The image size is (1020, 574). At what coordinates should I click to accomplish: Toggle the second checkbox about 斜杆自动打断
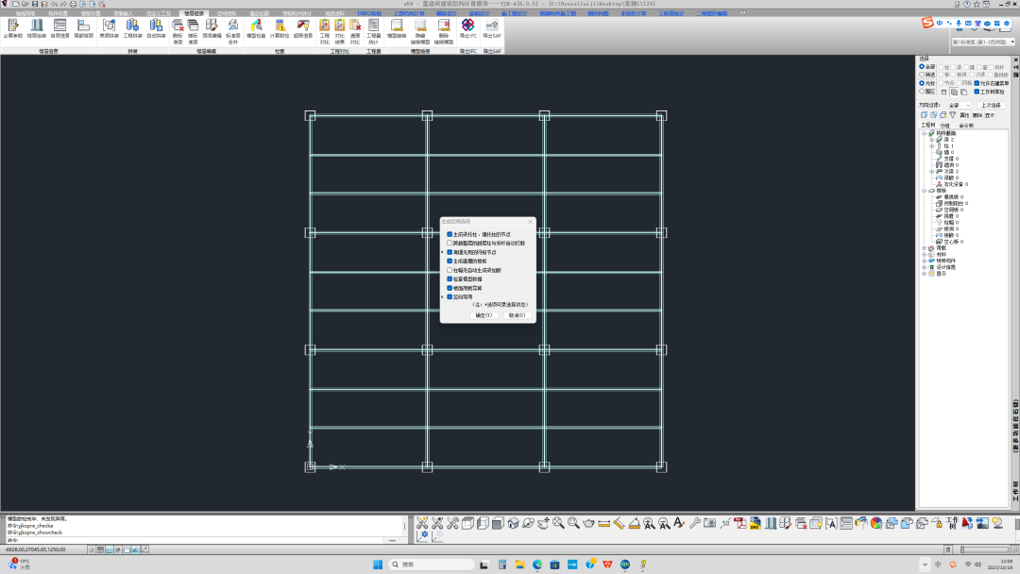coord(450,244)
